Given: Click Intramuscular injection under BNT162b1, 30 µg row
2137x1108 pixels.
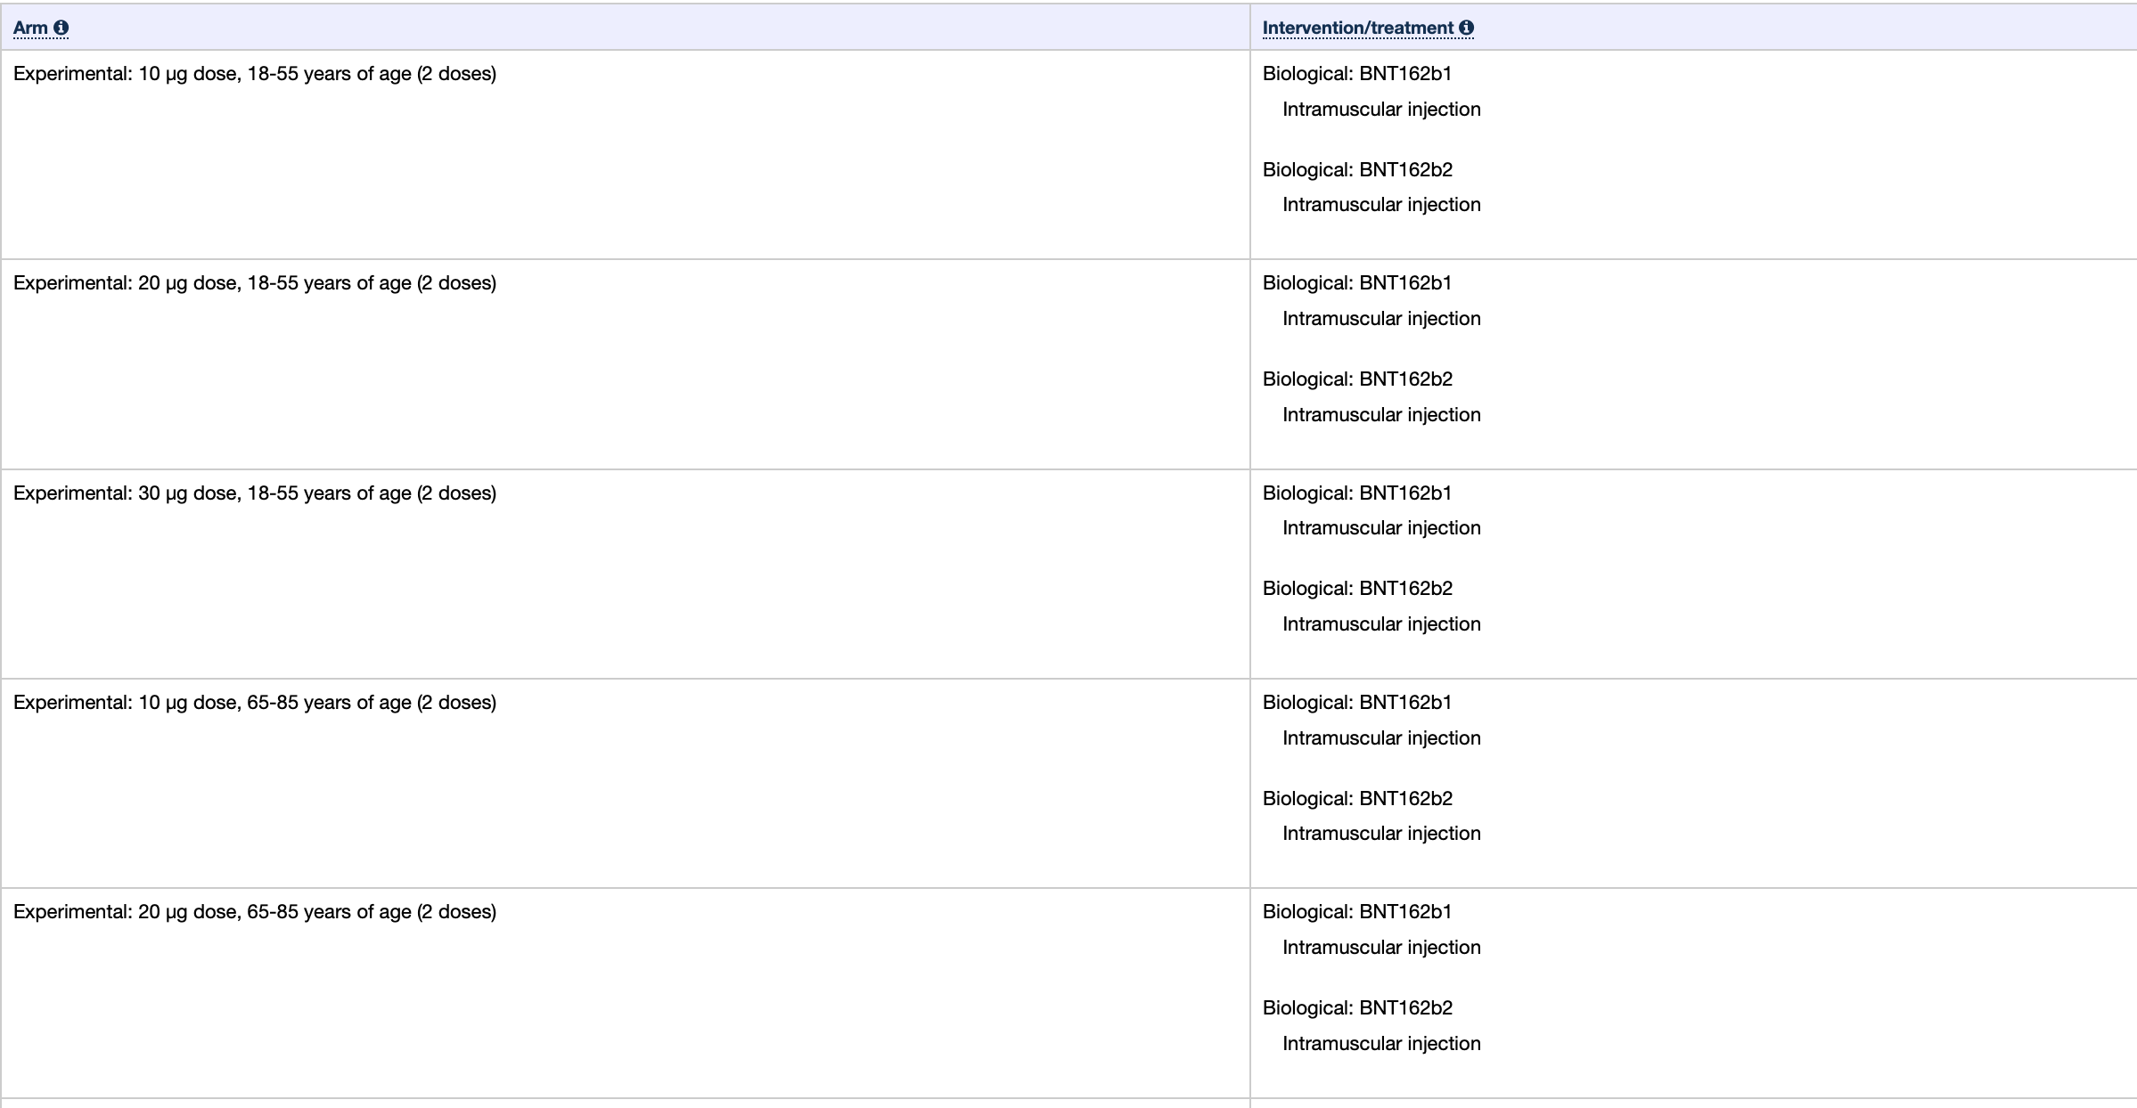Looking at the screenshot, I should click(1381, 528).
